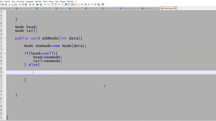Open the Plugins menu
Image resolution: width=216 pixels, height=121 pixels.
click(63, 1)
